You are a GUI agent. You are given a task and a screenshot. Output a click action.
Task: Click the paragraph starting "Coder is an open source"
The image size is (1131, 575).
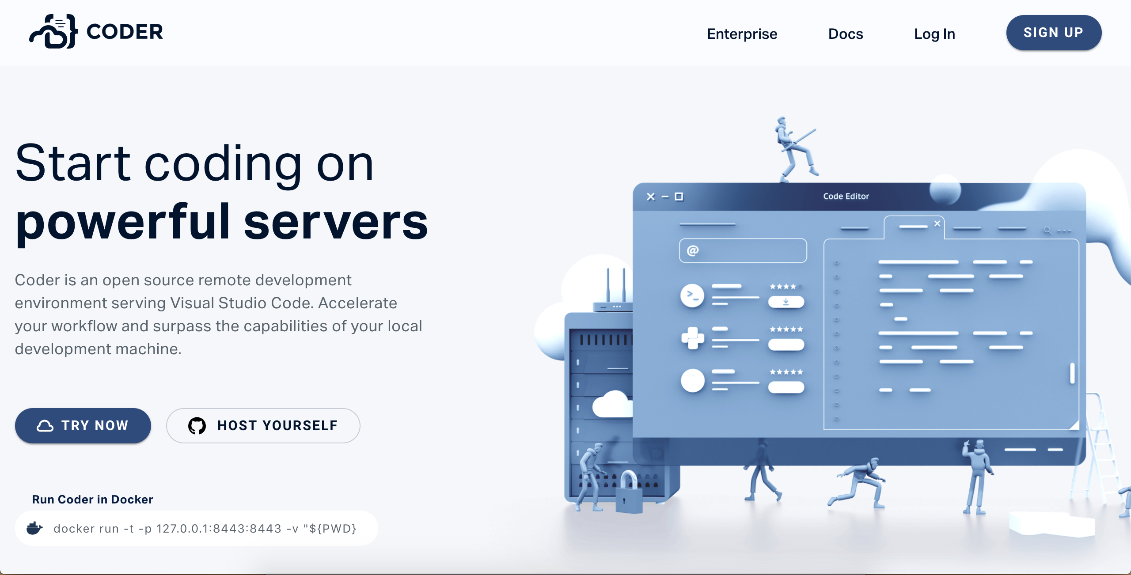click(x=219, y=314)
